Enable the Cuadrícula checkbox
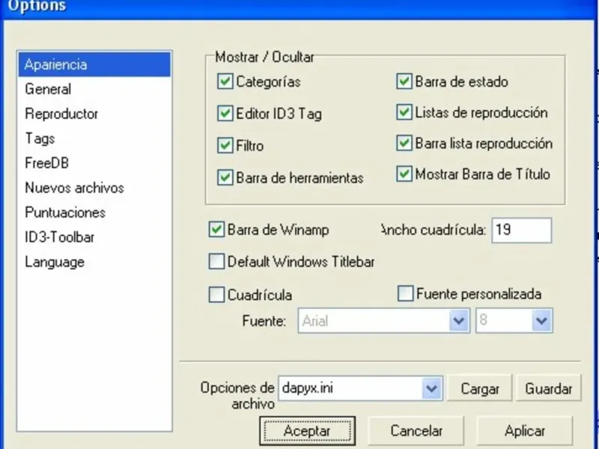Viewport: 599px width, 449px height. pos(216,295)
